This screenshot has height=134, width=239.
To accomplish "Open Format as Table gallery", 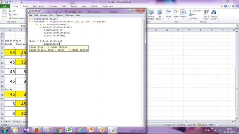I will [151, 15].
